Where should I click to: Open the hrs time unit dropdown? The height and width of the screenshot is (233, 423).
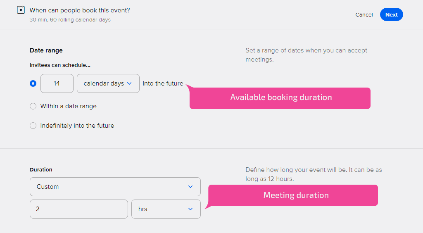166,209
